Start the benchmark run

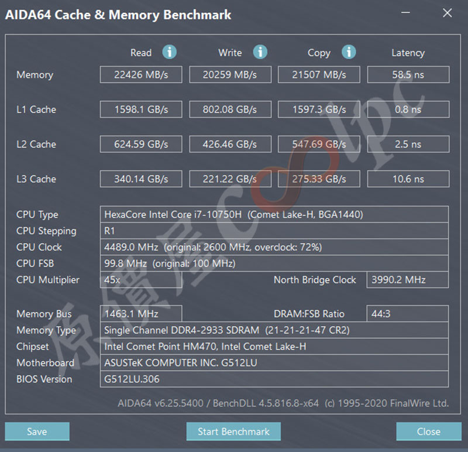point(233,432)
